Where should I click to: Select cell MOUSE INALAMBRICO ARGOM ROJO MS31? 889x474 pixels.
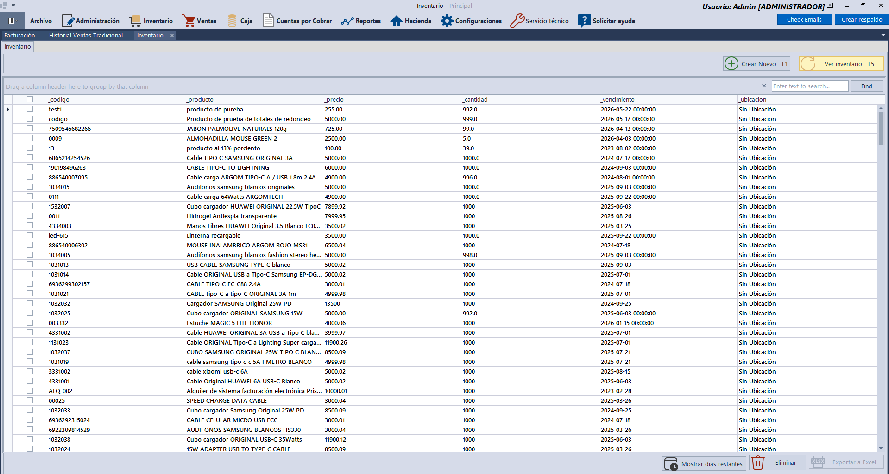pos(254,245)
